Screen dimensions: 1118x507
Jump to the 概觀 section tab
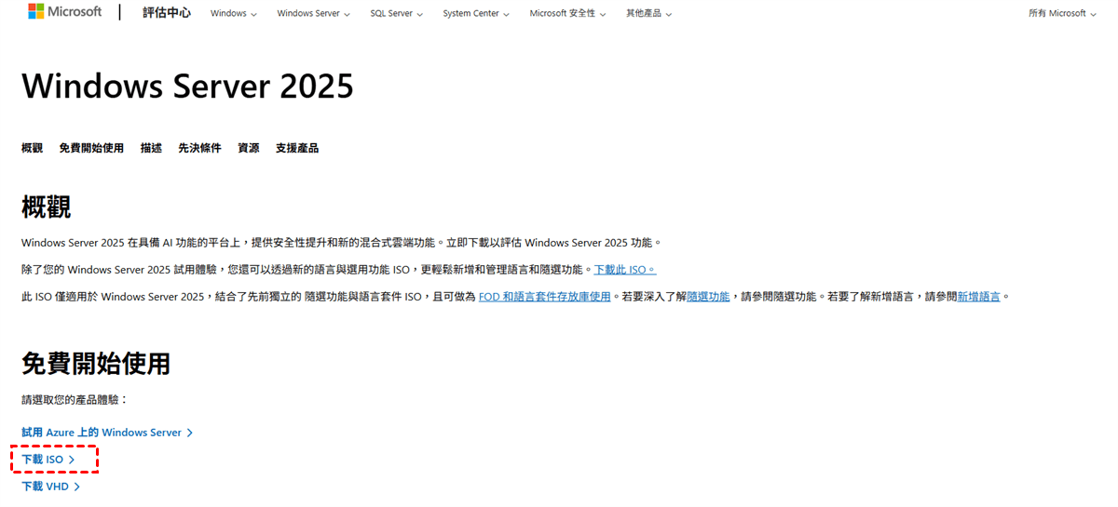coord(32,148)
